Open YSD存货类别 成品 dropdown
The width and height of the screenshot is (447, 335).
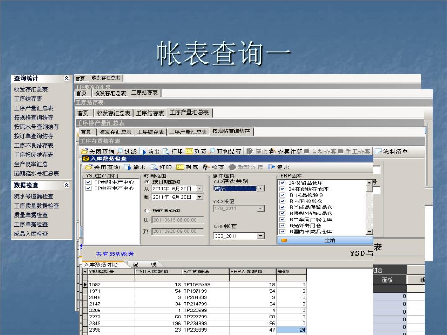click(x=261, y=188)
